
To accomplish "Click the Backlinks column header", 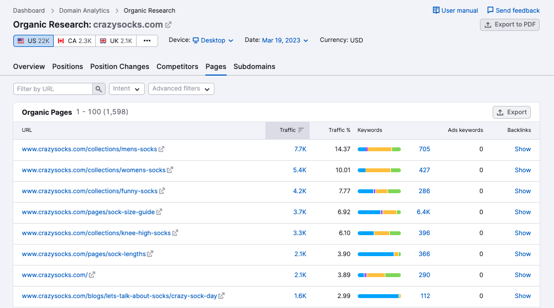I will pos(519,130).
